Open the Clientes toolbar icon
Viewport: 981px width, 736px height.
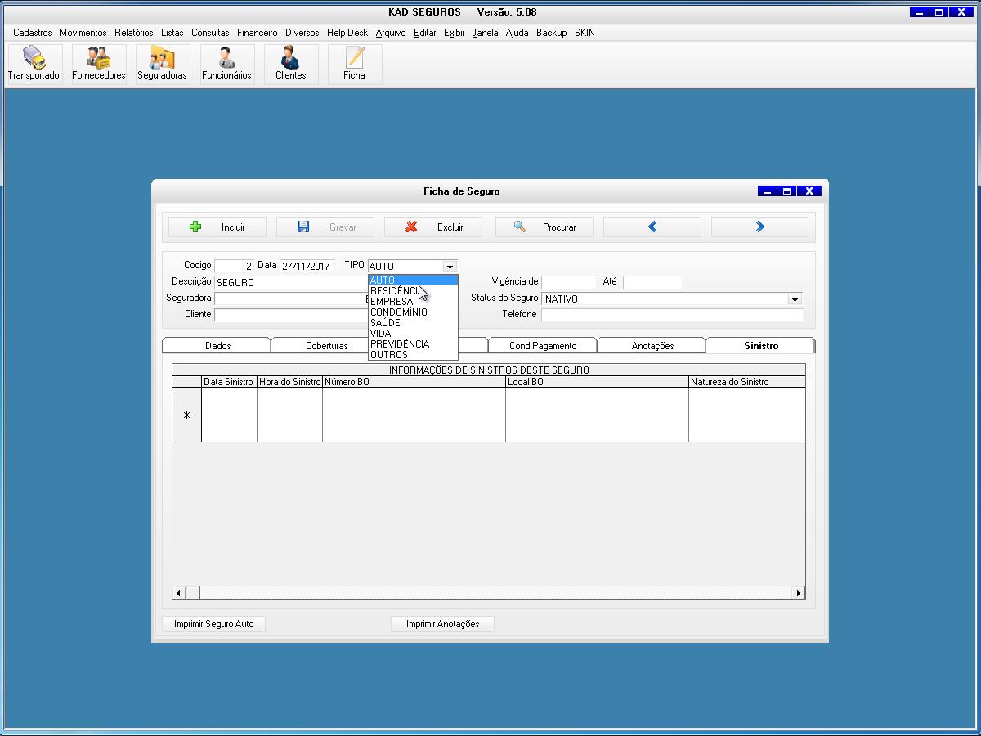coord(290,64)
